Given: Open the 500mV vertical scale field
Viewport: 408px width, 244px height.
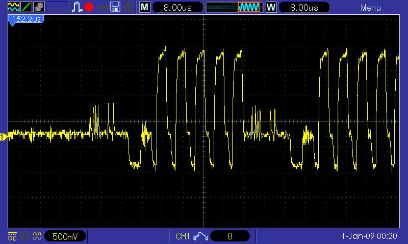Looking at the screenshot, I should pos(64,236).
